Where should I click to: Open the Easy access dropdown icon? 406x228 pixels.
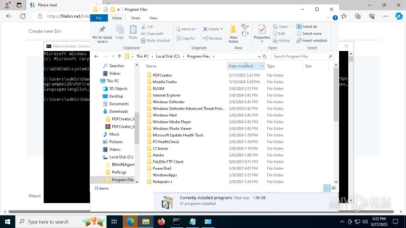245,33
